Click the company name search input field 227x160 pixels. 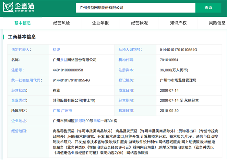[x=135, y=7]
